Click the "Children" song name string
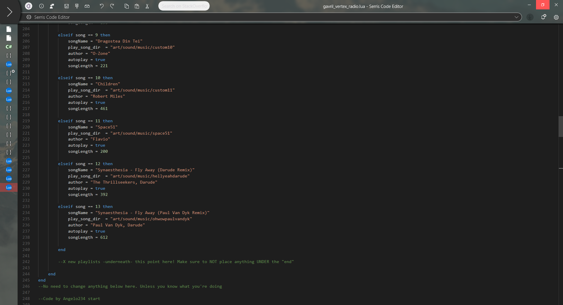 (x=108, y=84)
